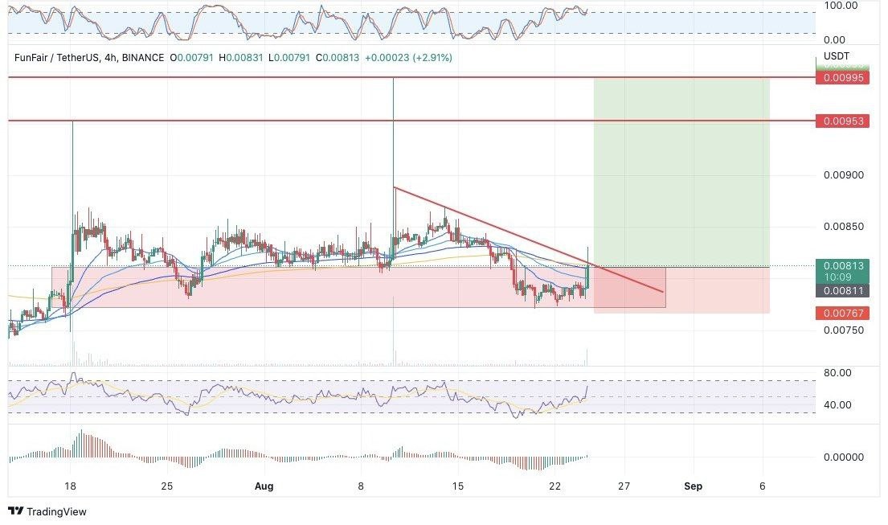Click the 27 date label on time axis

(x=624, y=486)
